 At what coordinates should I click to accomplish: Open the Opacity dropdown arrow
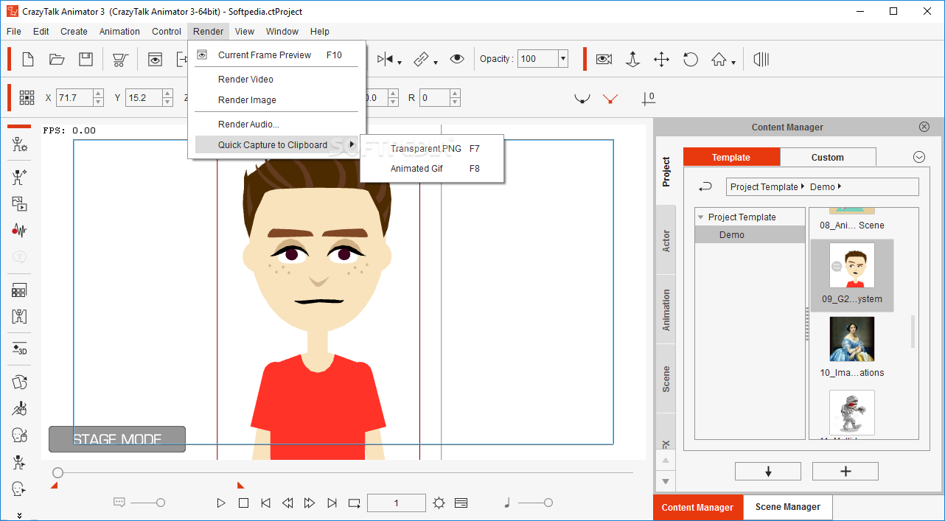pyautogui.click(x=563, y=59)
